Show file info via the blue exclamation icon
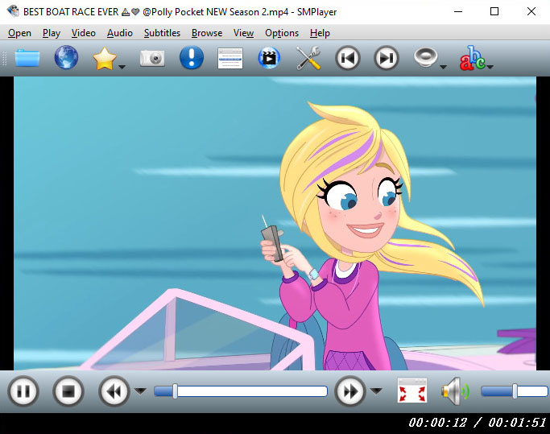 pos(191,57)
